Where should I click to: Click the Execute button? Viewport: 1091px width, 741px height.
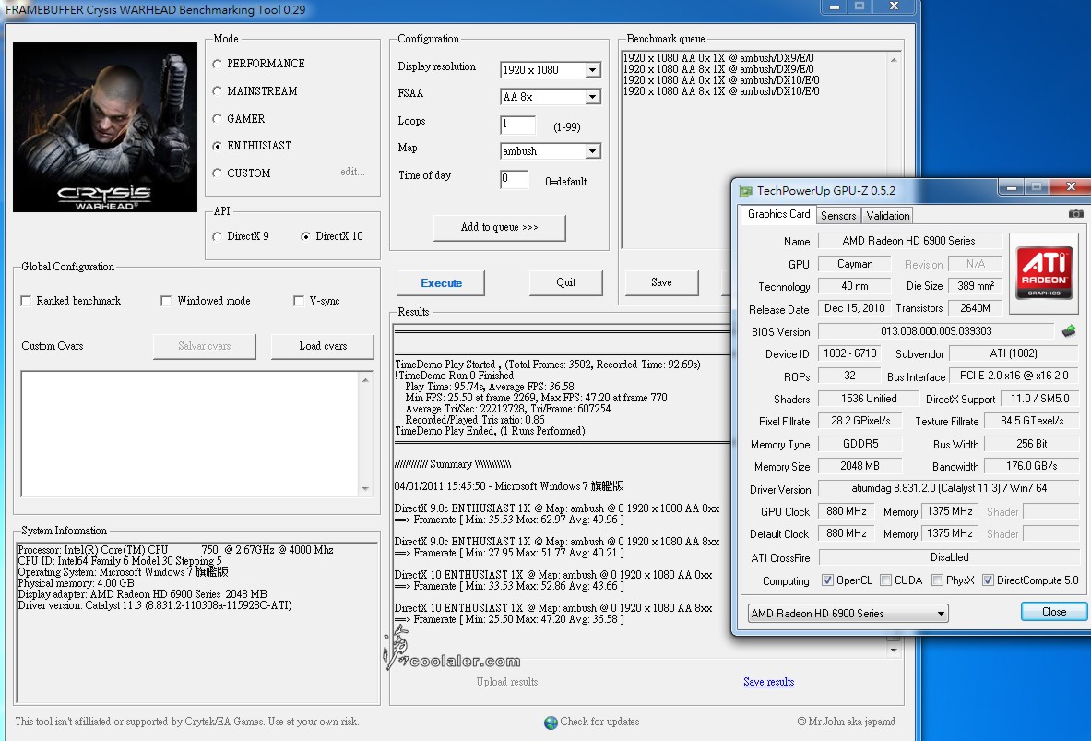441,283
